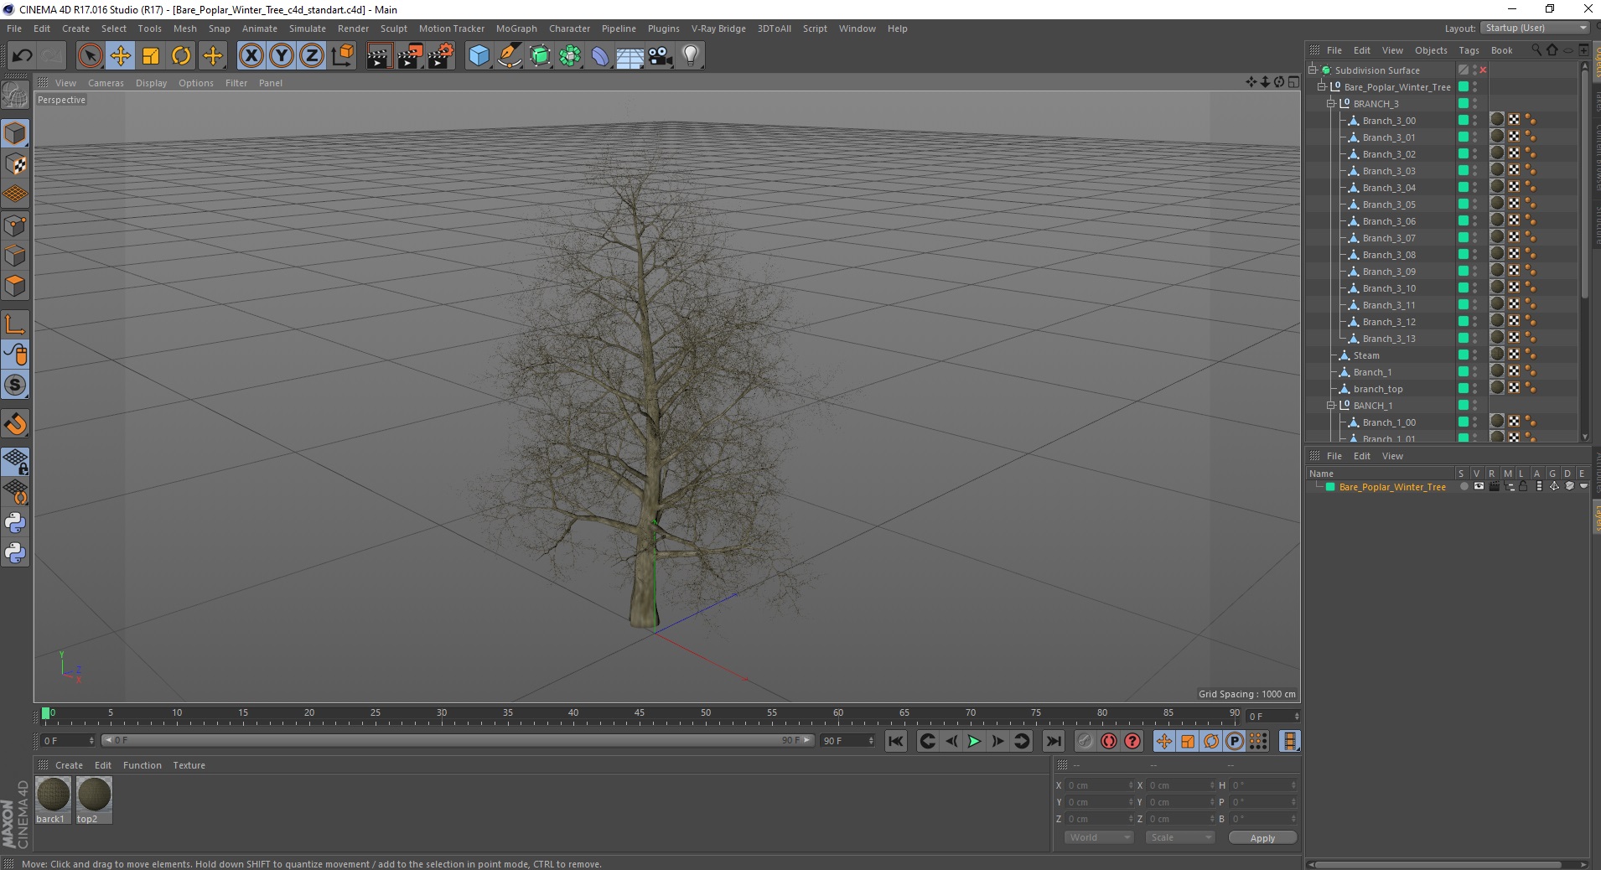
Task: Click the Make Editable icon
Action: click(x=15, y=96)
